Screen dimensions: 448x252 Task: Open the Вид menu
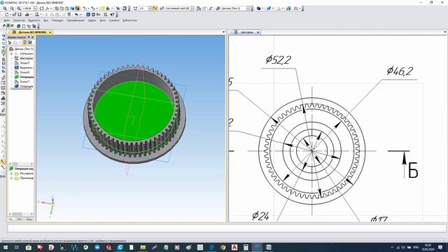click(x=45, y=20)
